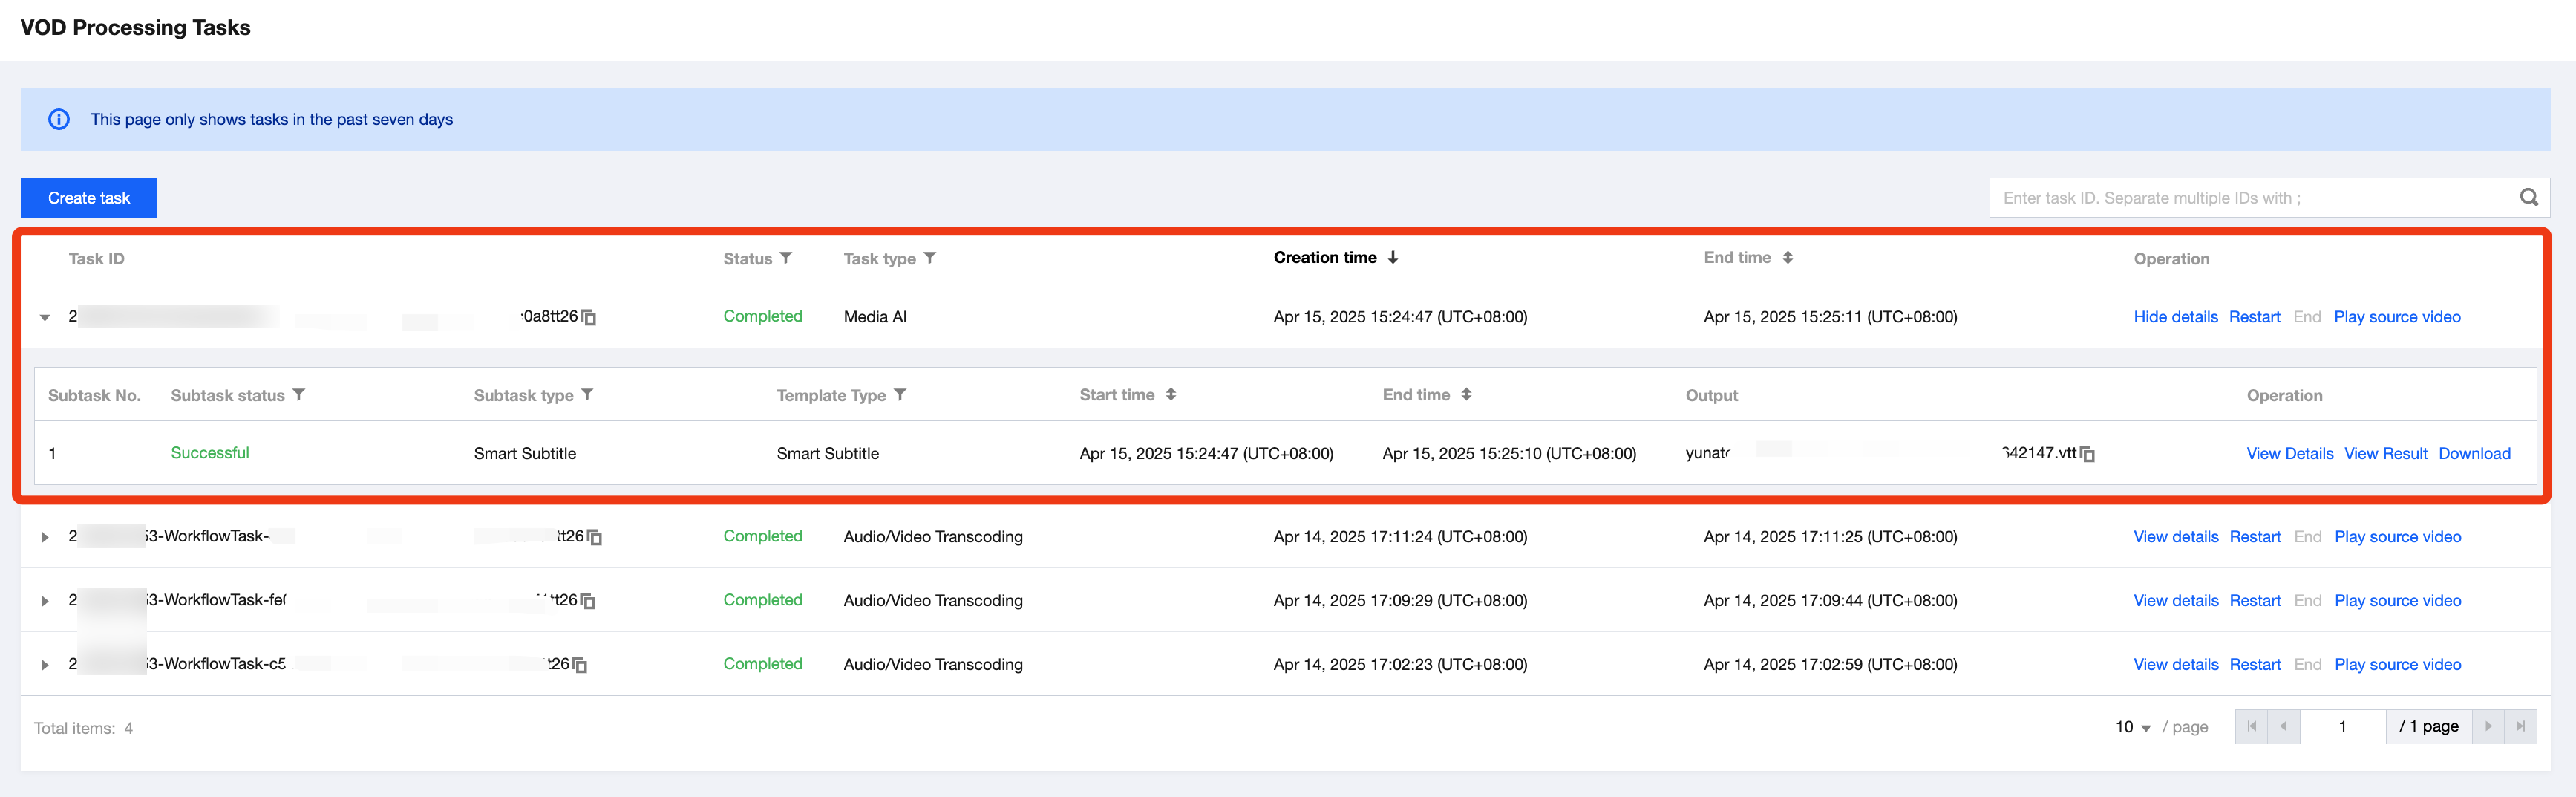This screenshot has width=2576, height=797.
Task: Copy the subtitle output .vtt path
Action: [x=2087, y=454]
